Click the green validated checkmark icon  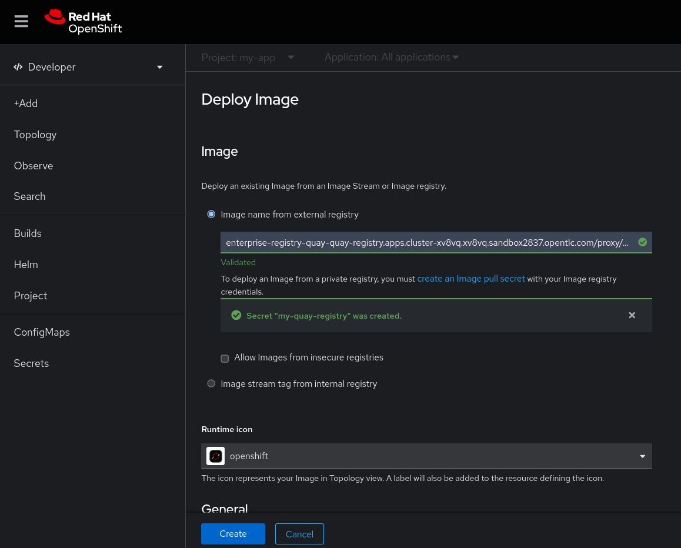click(642, 242)
